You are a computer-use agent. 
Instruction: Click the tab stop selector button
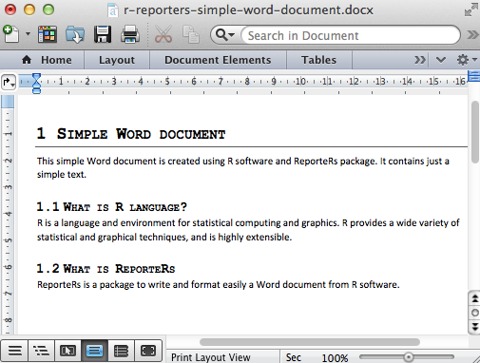click(x=9, y=83)
